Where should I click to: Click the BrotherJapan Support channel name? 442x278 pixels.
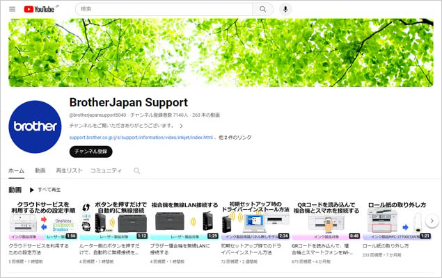coord(129,102)
